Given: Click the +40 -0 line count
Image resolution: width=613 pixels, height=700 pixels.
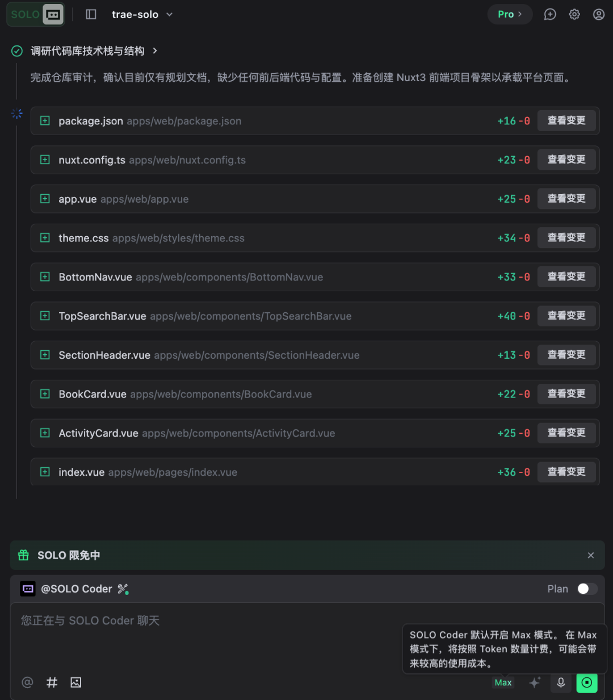Looking at the screenshot, I should click(514, 316).
